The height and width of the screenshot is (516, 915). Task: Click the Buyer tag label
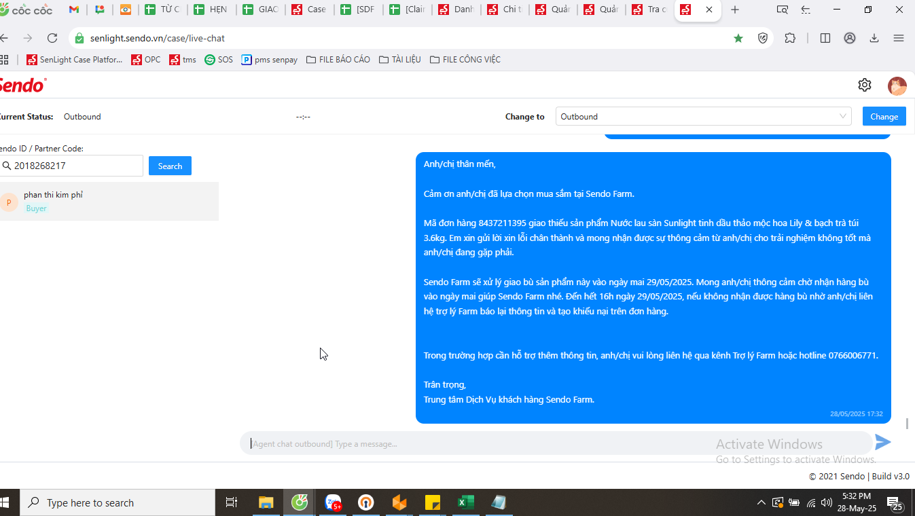click(x=37, y=208)
